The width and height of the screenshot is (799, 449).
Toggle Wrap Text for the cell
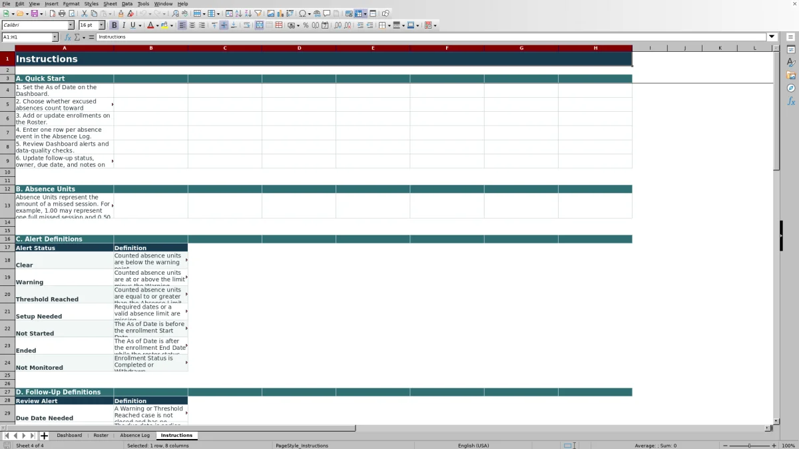coord(246,25)
